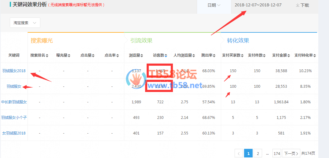The image size is (329, 158).
Task: Open keyword 羽绒服女小个子 link
Action: pos(14,118)
